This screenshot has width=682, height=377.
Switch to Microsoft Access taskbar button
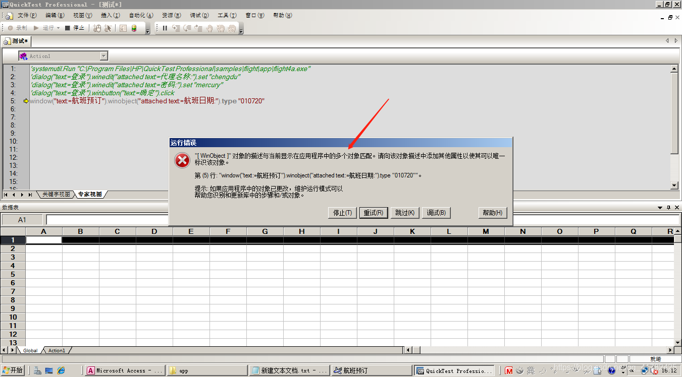[x=125, y=370]
